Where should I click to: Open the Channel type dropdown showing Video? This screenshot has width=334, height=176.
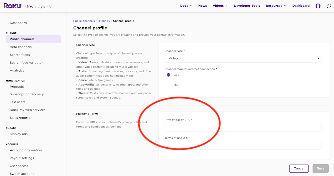(x=243, y=58)
